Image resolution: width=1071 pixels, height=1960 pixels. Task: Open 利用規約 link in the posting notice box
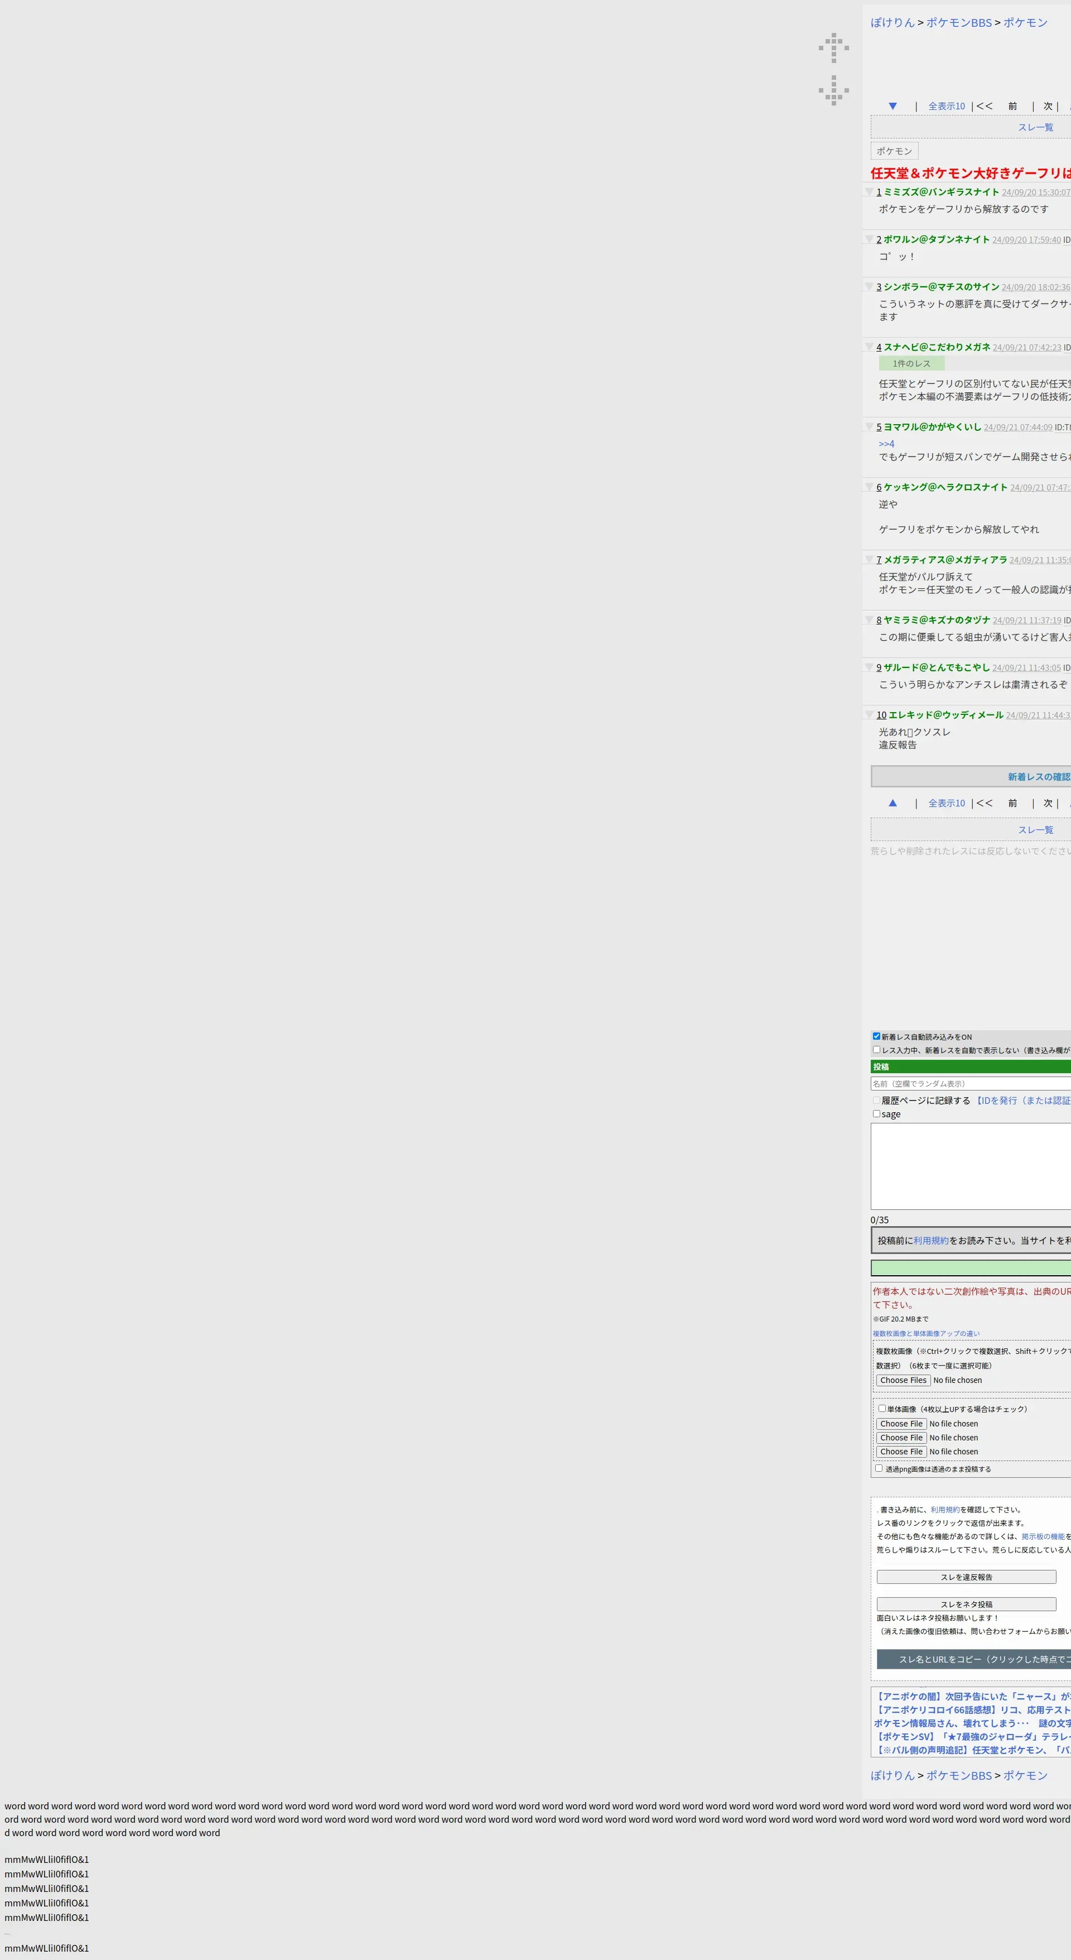[931, 1240]
